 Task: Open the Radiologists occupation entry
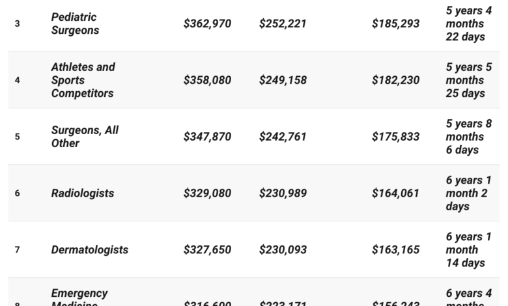pos(83,193)
